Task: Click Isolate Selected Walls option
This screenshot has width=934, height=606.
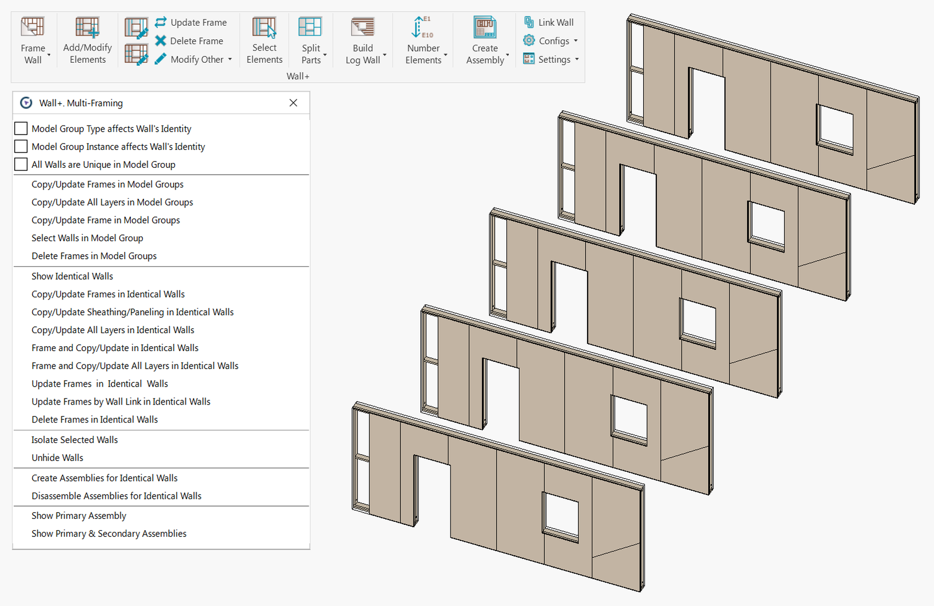Action: tap(74, 440)
